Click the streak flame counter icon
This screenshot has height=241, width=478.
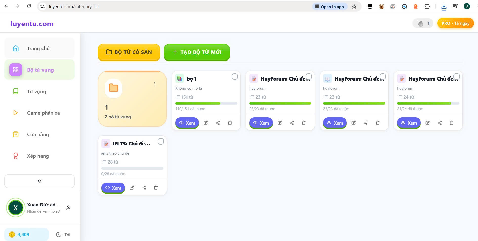[421, 24]
